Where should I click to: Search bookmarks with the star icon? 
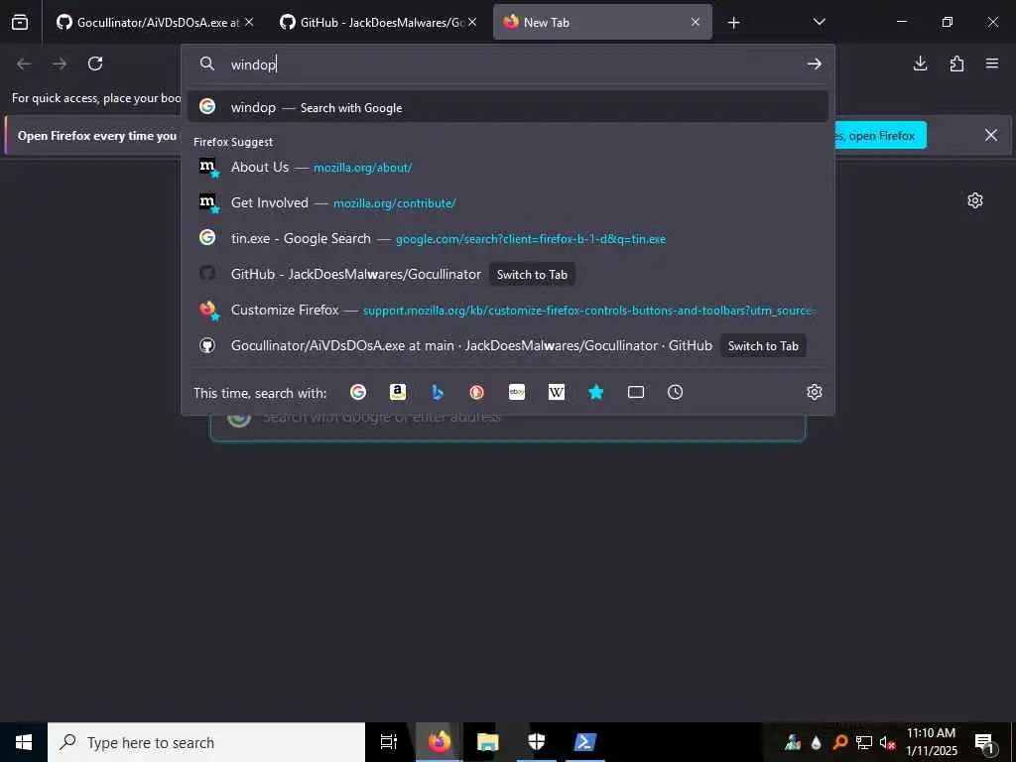point(596,392)
